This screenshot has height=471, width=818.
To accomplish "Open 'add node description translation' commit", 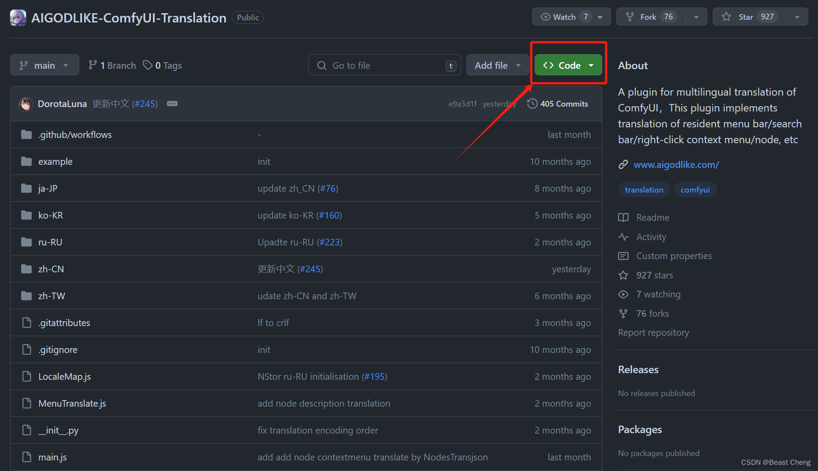I will [324, 404].
